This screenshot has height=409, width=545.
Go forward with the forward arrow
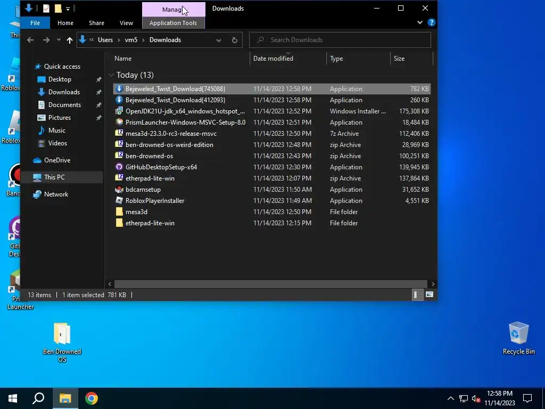tap(46, 40)
